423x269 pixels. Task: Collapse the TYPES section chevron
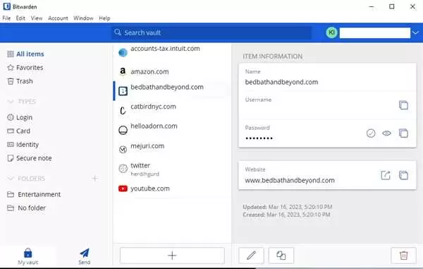(x=11, y=102)
